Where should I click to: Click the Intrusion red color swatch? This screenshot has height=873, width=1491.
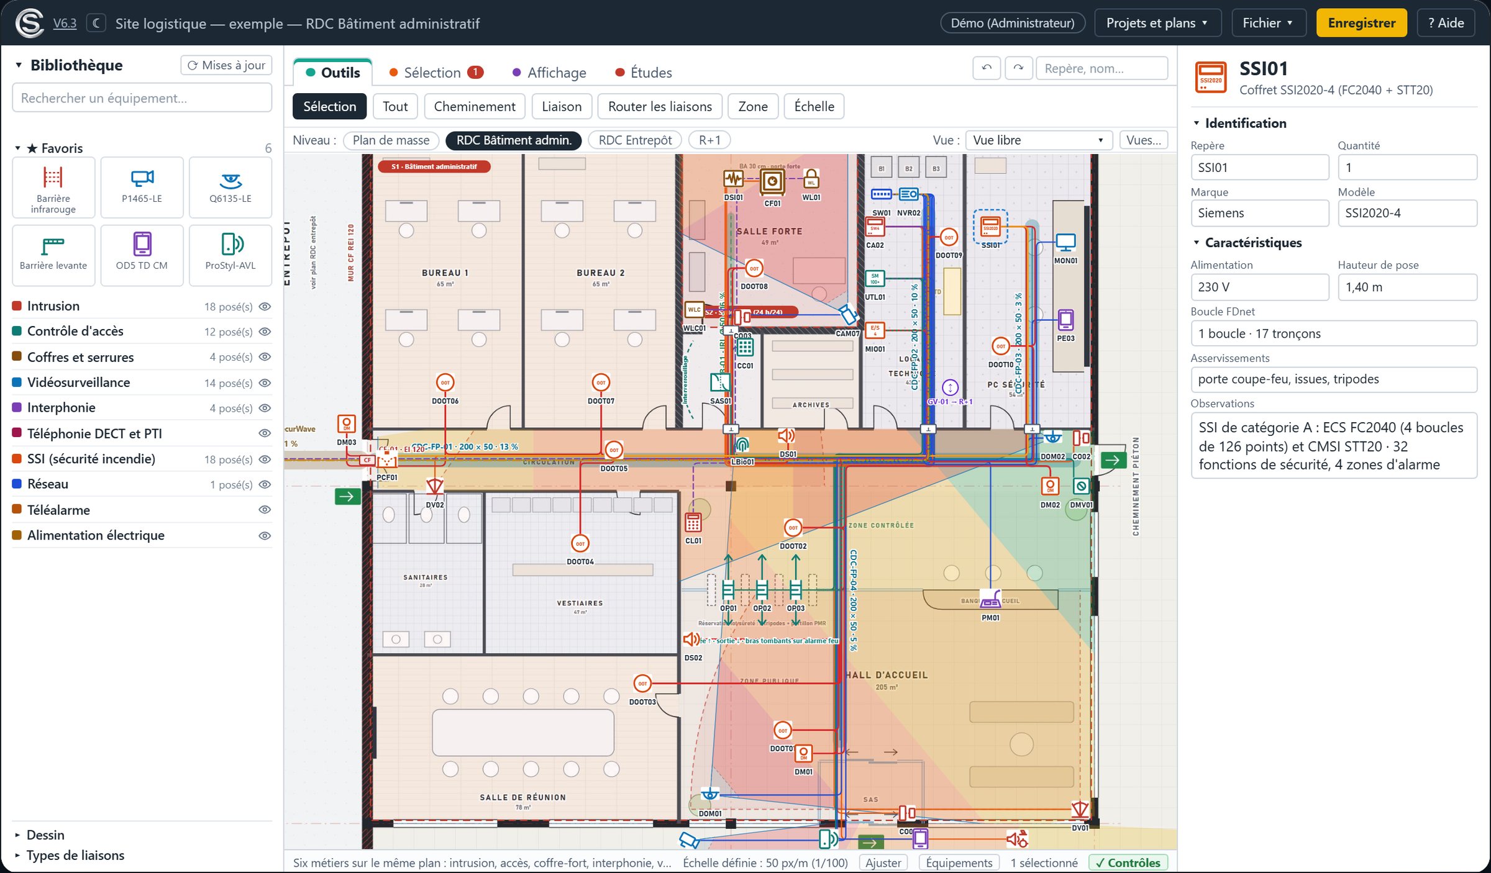[17, 306]
